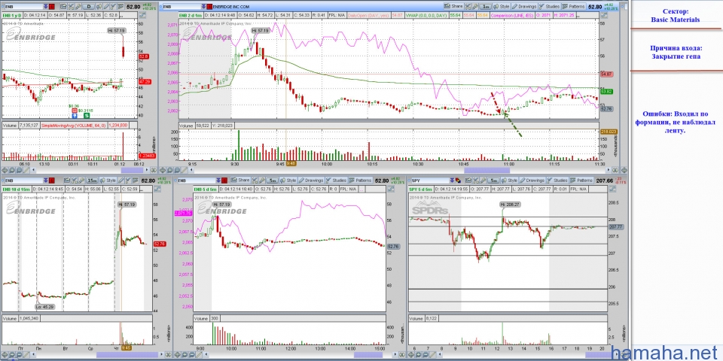Open Drawings in the ENBRIDGE INC 1m chart toolbar
This screenshot has width=723, height=361.
point(524,6)
